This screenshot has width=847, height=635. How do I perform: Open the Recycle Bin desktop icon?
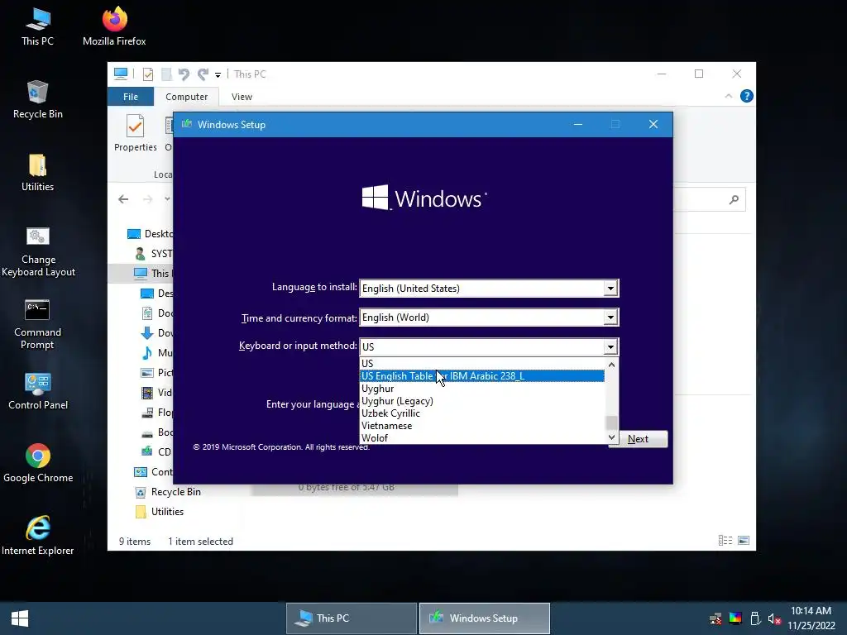(37, 100)
